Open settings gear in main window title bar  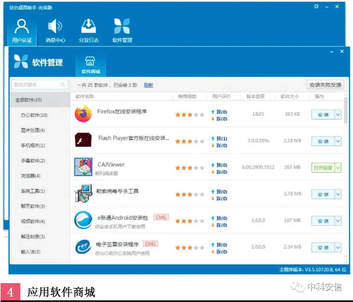316,6
